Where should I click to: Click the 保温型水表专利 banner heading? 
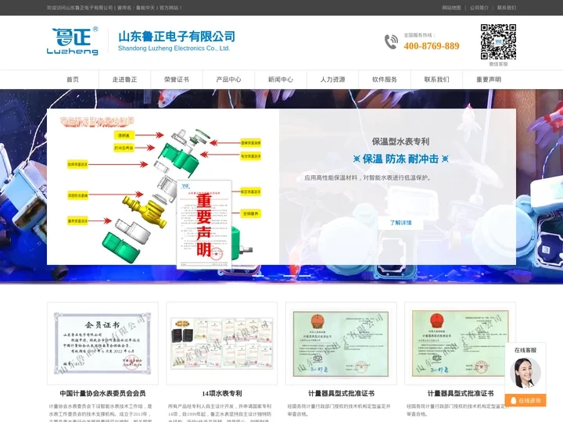click(400, 141)
